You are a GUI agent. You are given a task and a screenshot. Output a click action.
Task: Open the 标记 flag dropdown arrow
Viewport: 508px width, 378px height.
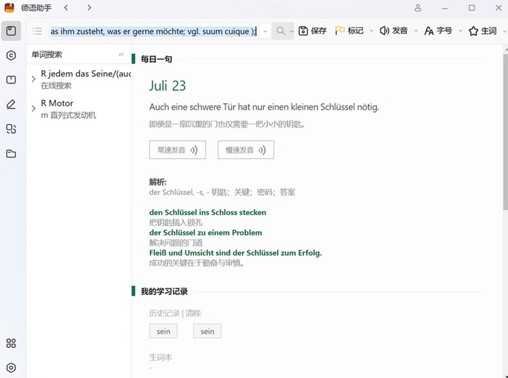coord(372,31)
